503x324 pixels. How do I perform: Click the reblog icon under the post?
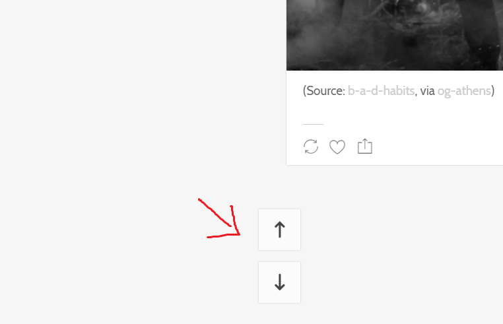(x=311, y=146)
